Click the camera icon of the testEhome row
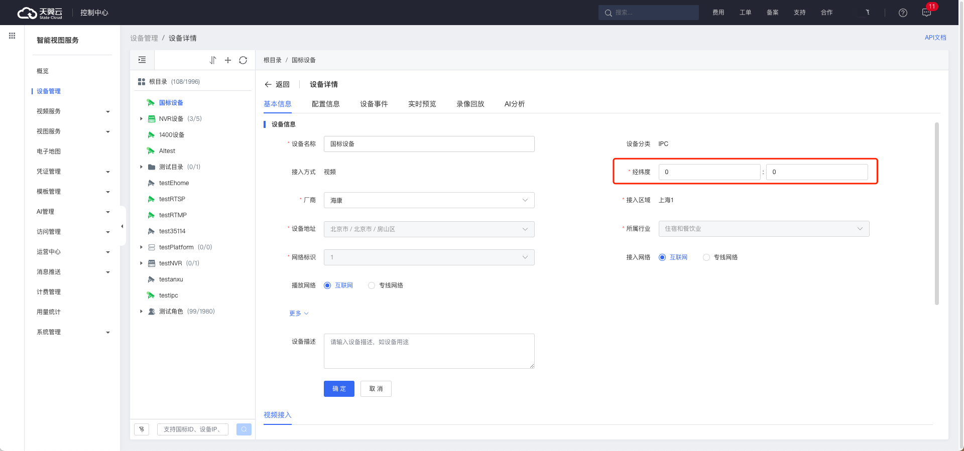Screen dimensions: 964x451 click(x=151, y=183)
